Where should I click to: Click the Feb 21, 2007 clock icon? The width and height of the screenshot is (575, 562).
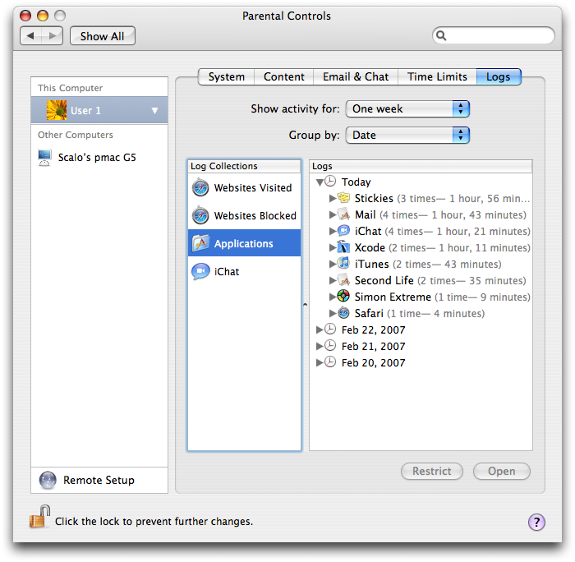coord(330,345)
